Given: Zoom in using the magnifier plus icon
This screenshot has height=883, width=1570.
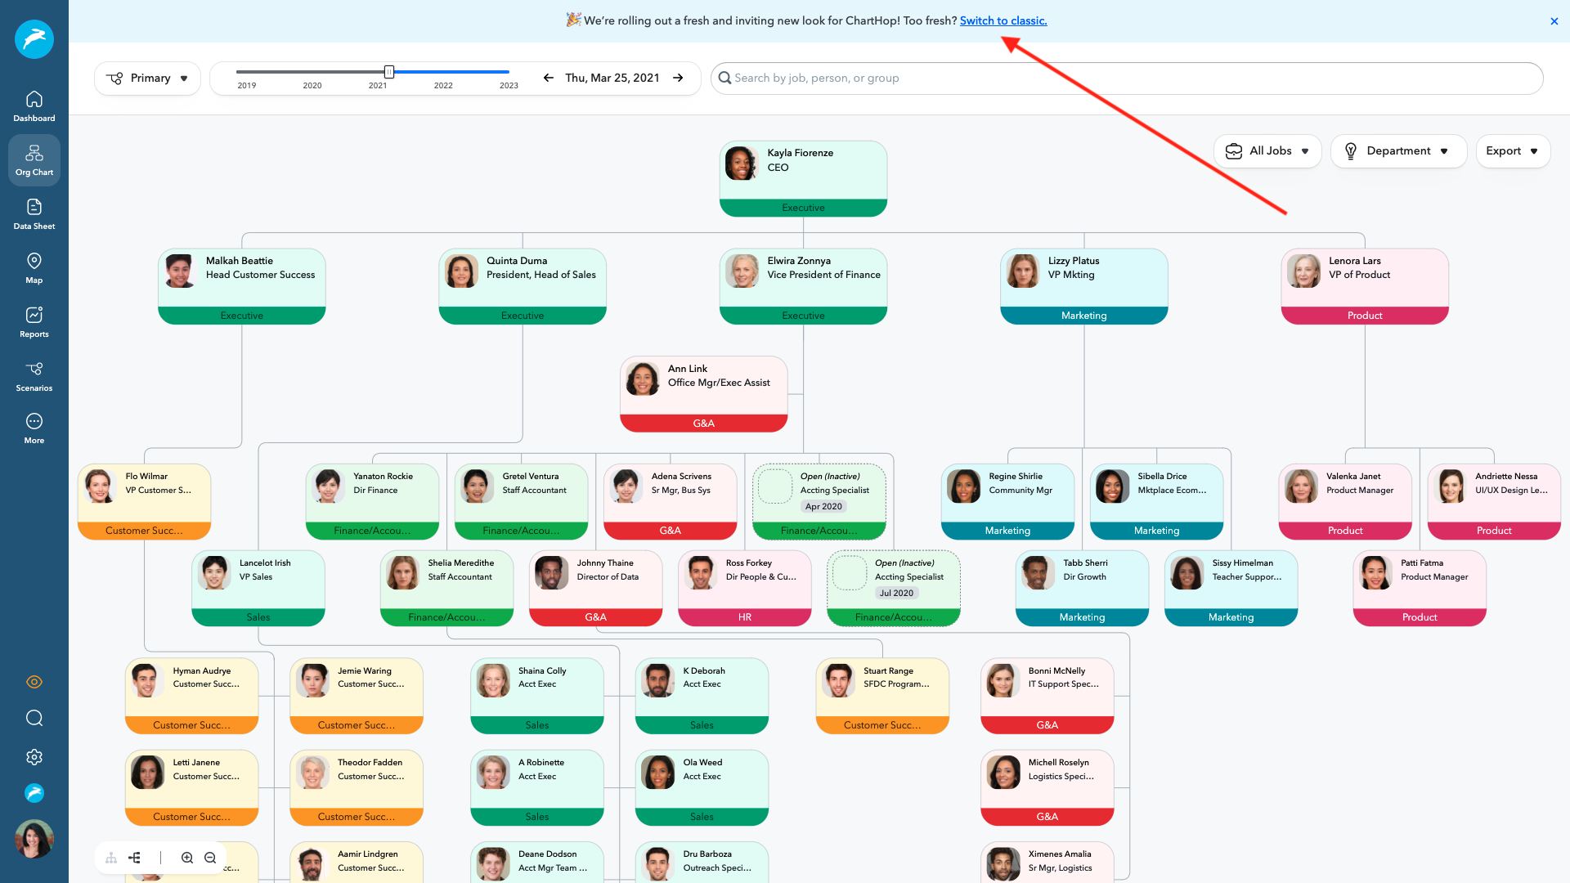Looking at the screenshot, I should 186,858.
